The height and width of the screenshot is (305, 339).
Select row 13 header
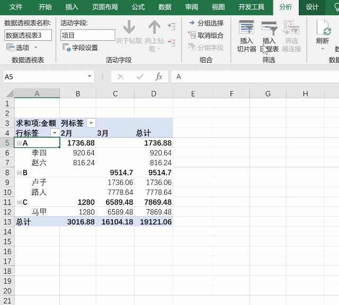[7, 222]
